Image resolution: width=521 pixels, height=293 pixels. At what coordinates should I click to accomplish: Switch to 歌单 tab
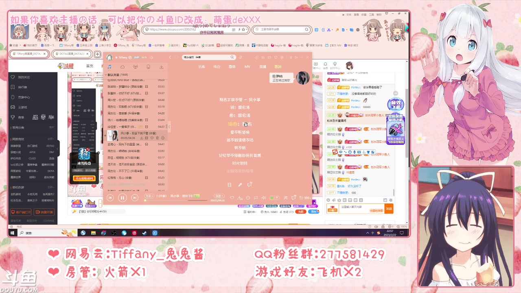pos(232,66)
